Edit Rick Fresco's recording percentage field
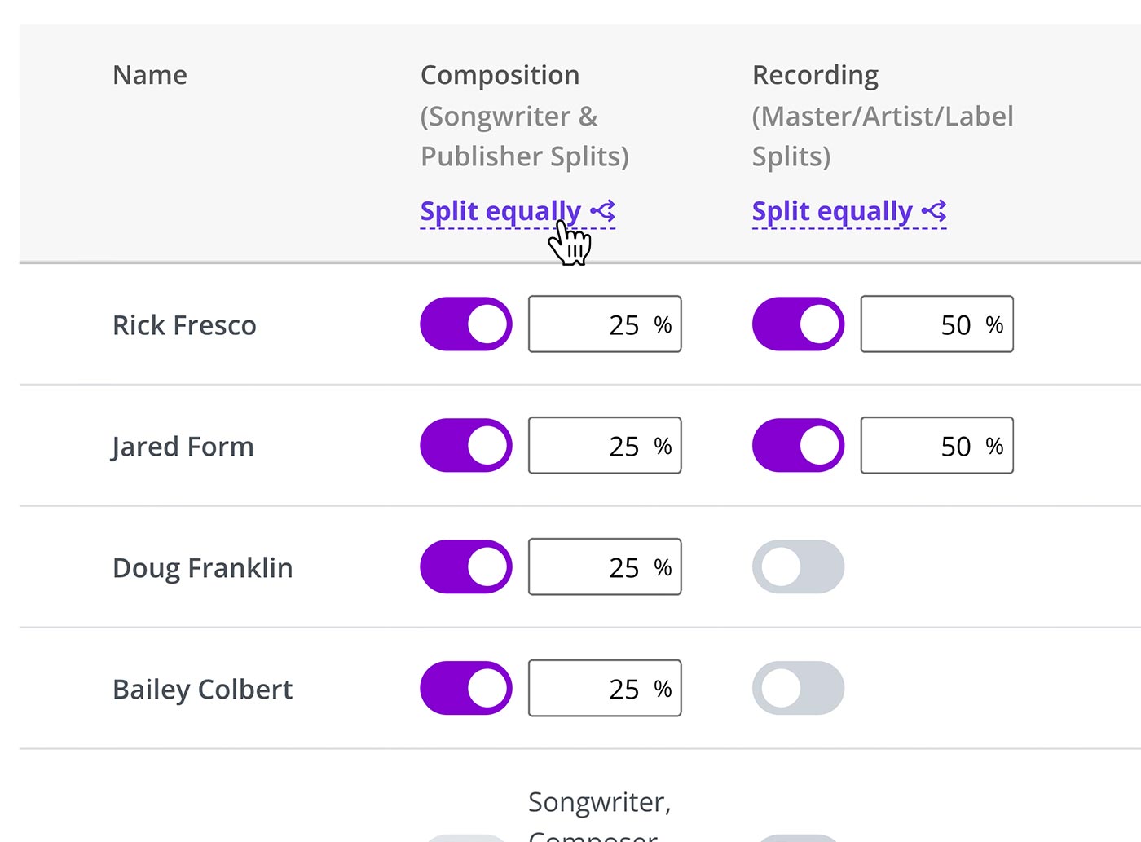Image resolution: width=1141 pixels, height=842 pixels. (937, 324)
